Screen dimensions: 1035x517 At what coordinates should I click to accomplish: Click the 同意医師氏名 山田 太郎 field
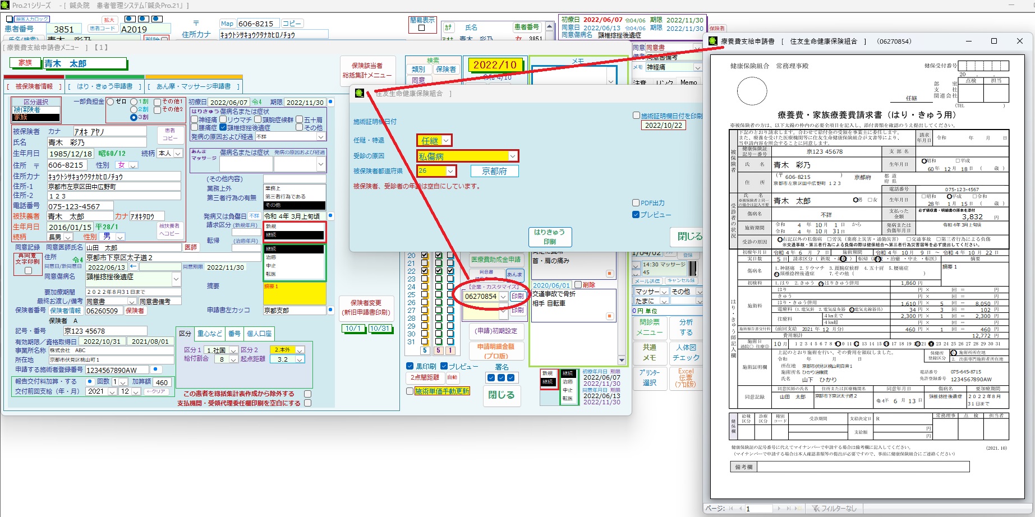(x=134, y=247)
